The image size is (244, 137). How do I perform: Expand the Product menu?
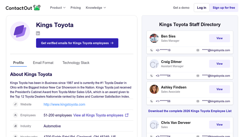point(58,8)
